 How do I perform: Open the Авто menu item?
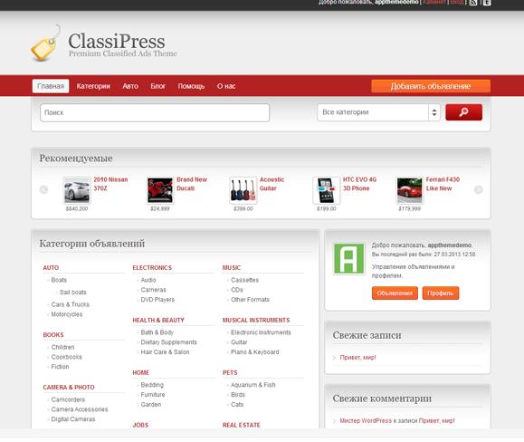130,86
